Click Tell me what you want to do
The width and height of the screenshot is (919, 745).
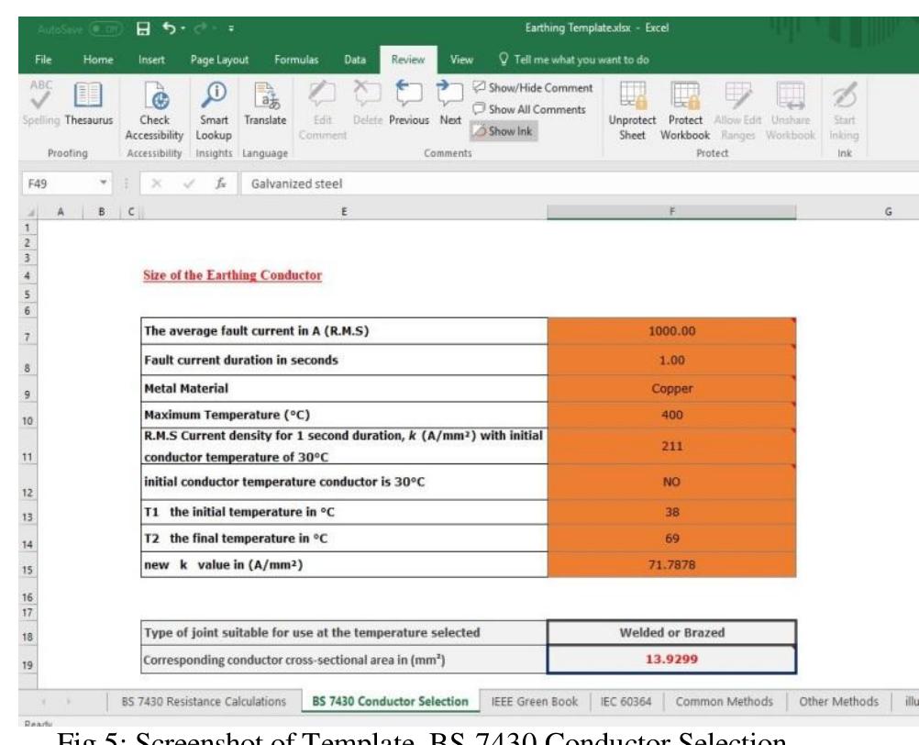coord(573,60)
